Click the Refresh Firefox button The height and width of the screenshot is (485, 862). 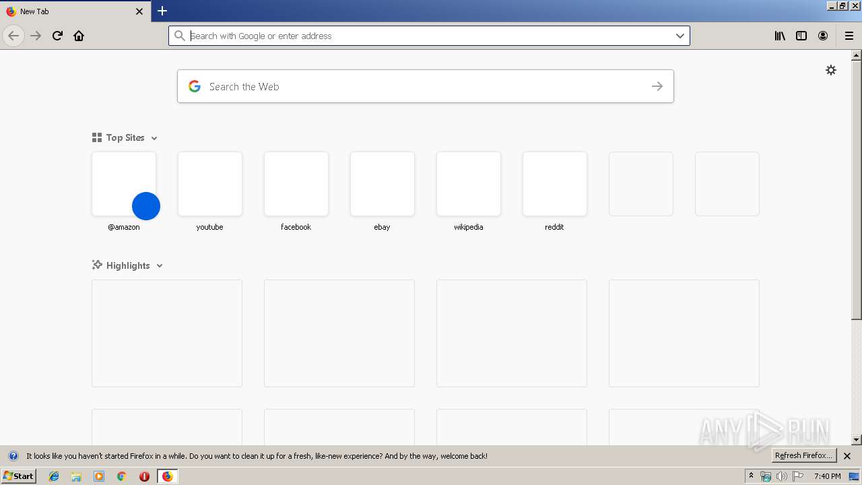803,455
